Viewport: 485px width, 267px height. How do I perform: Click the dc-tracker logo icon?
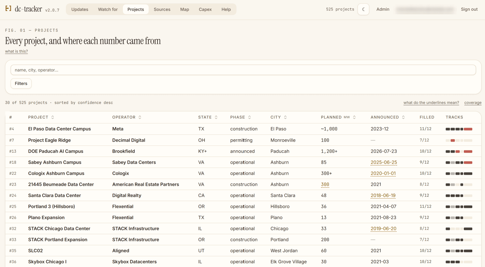8,9
